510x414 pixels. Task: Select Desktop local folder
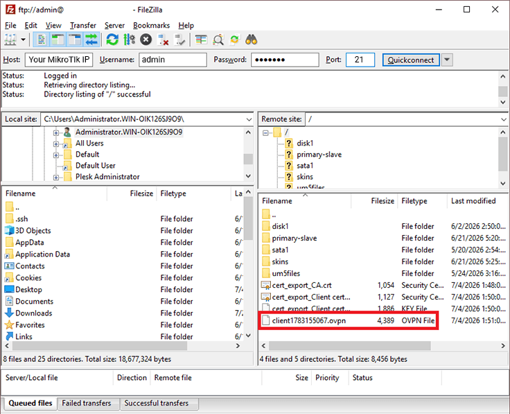[x=28, y=290]
